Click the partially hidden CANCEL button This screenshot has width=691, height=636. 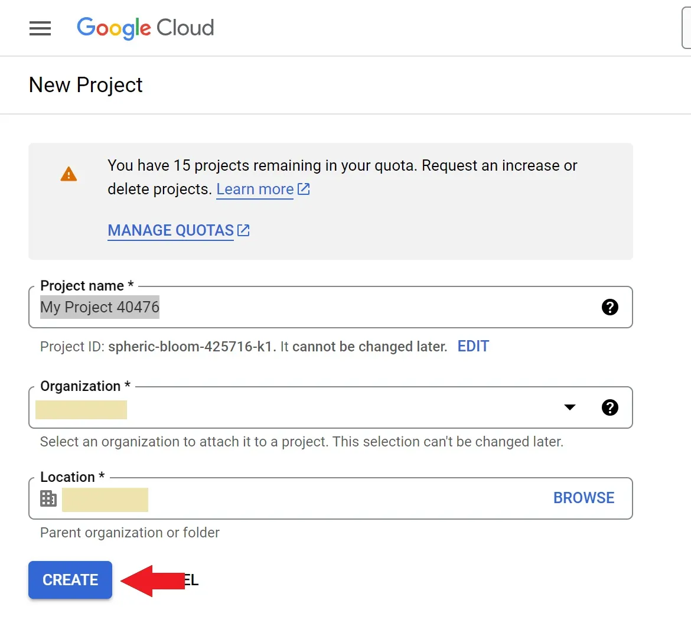191,580
